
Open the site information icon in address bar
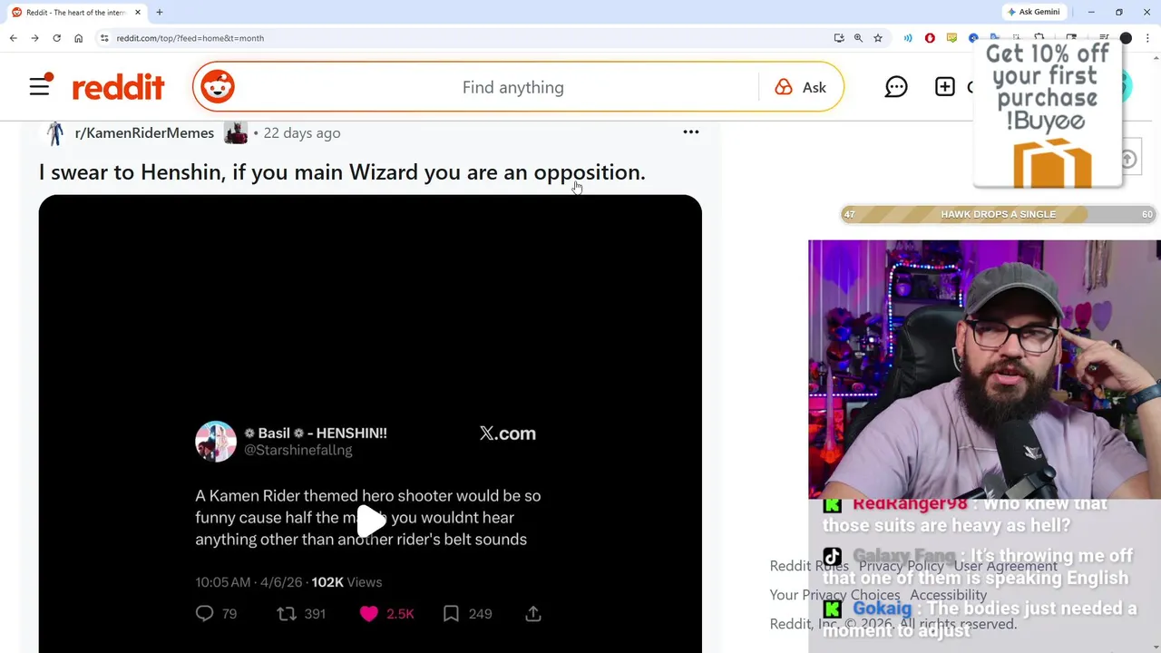pyautogui.click(x=104, y=38)
